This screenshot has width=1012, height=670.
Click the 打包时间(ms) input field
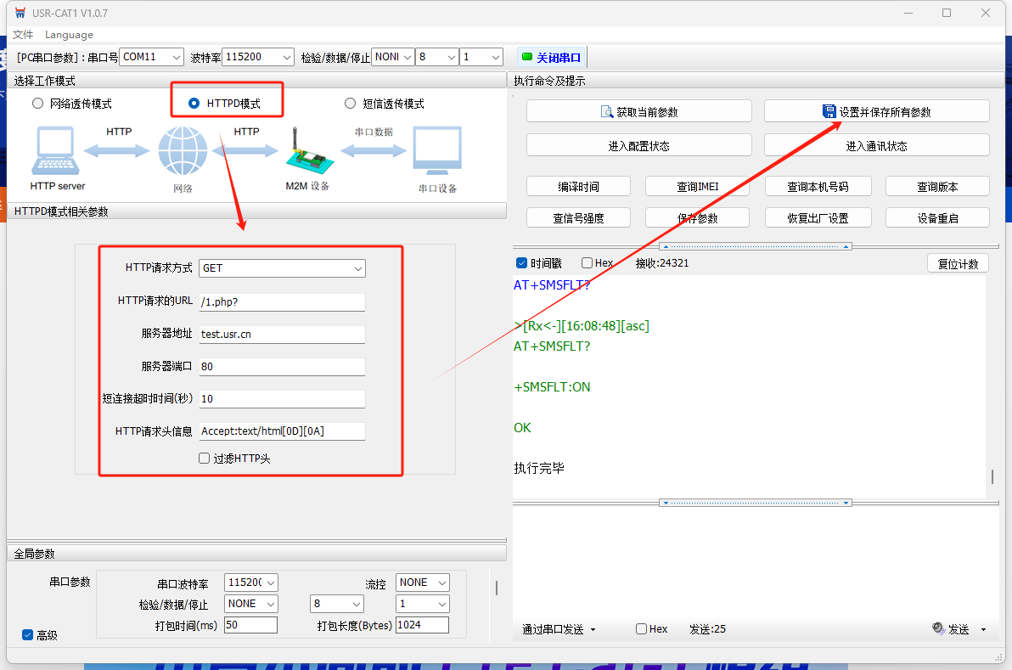tap(251, 625)
